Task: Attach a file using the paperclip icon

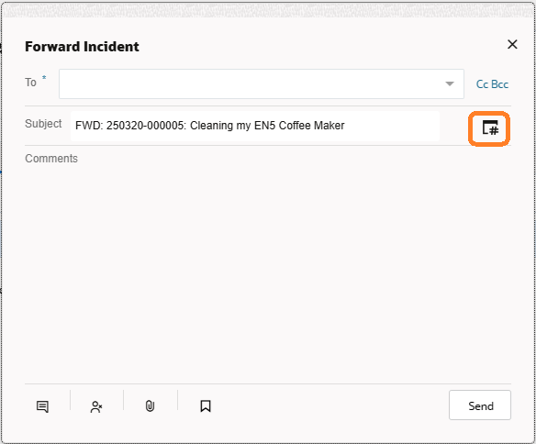Action: pyautogui.click(x=150, y=406)
